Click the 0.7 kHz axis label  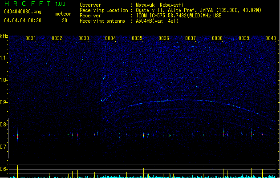4,147
